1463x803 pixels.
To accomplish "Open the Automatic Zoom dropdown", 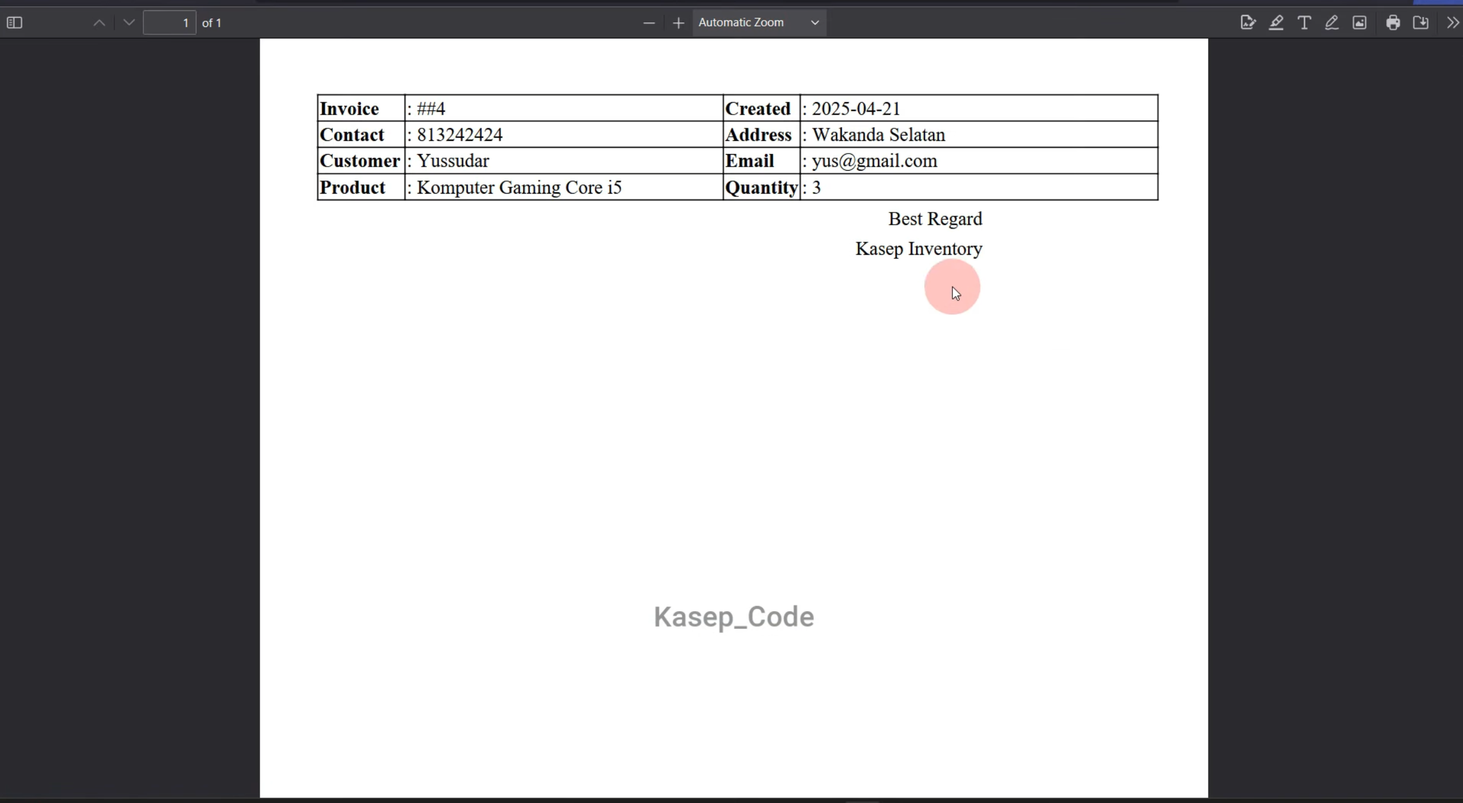I will (759, 23).
